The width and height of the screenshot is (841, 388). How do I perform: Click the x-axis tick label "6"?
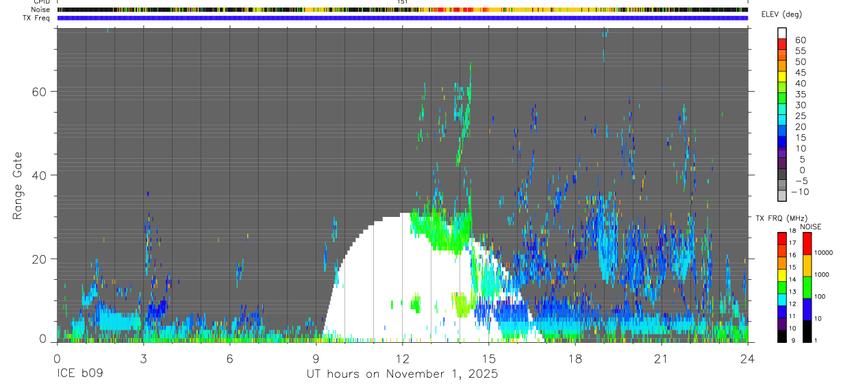(229, 358)
